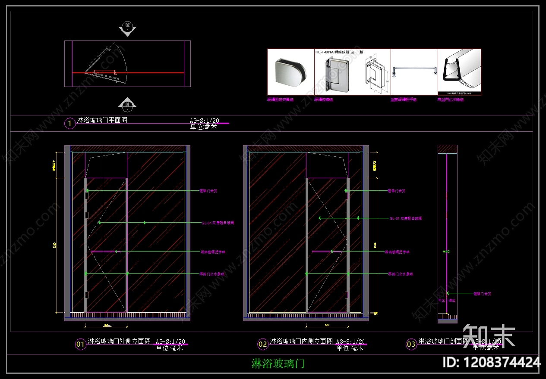Click the hinge label in the section drawing
The width and height of the screenshot is (546, 379).
482,294
